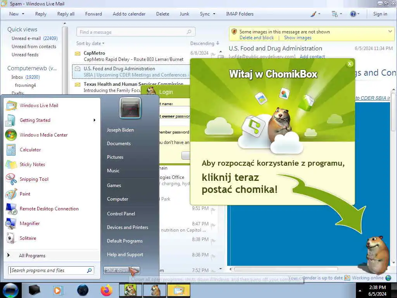Collapse the image warning bar chevron

tap(390, 31)
